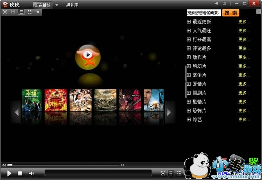262x180 pixels.
Task: Open 更多 link for 动作片
Action: [x=244, y=57]
